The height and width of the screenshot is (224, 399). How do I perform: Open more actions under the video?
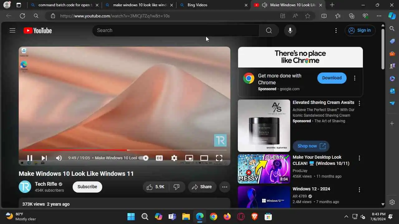pyautogui.click(x=225, y=187)
